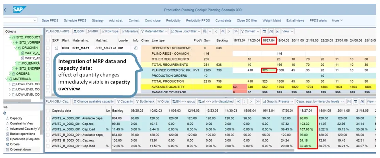This screenshot has width=380, height=158.
Task: Toggle BN <-> group
Action: point(184,101)
